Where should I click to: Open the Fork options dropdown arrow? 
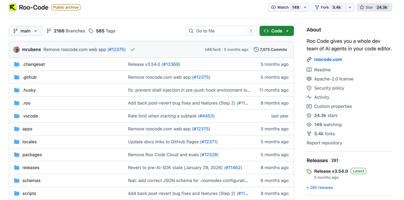coord(350,7)
